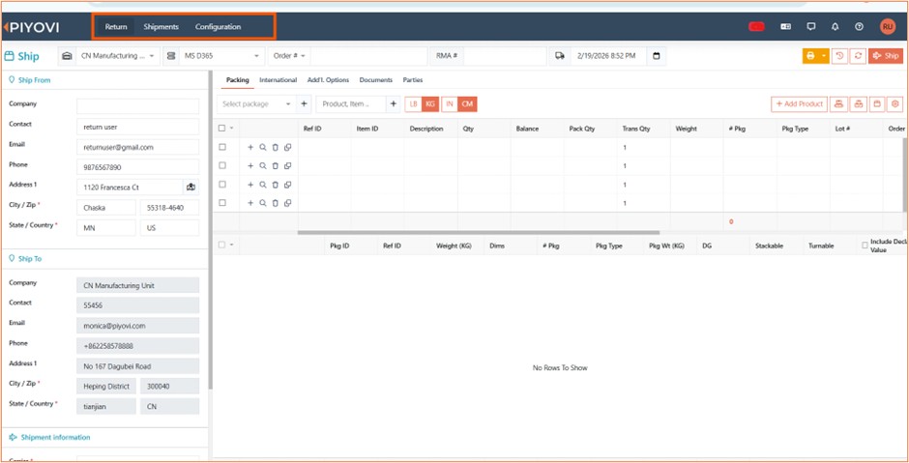
Task: Collapse the Ship From section
Action: [30, 80]
